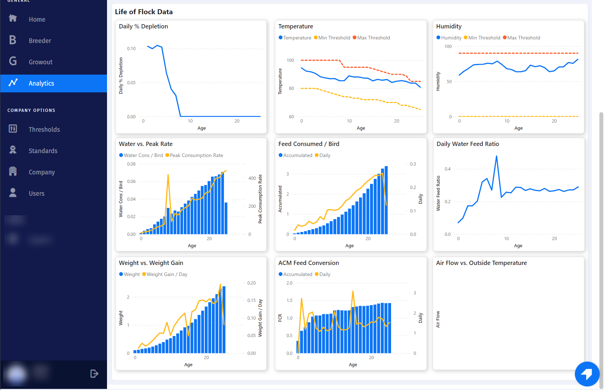This screenshot has width=604, height=390.
Task: Toggle Max Threshold in Humidity legend
Action: click(522, 38)
